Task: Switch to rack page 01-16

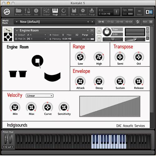Action: 101,22
